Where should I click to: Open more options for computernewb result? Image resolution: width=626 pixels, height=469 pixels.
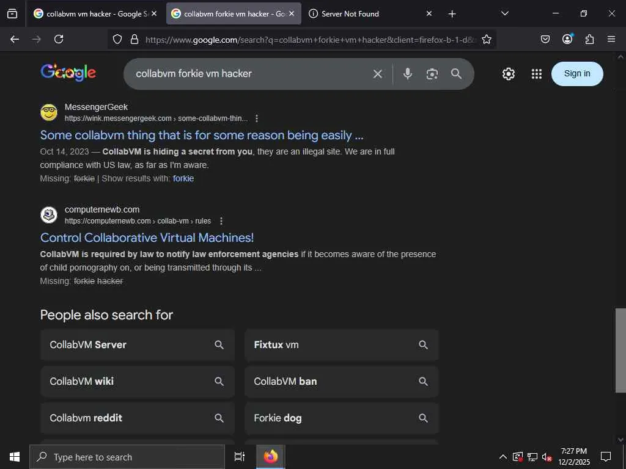click(221, 221)
